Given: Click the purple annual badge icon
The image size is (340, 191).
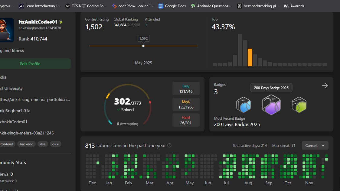Looking at the screenshot, I should click(x=271, y=105).
